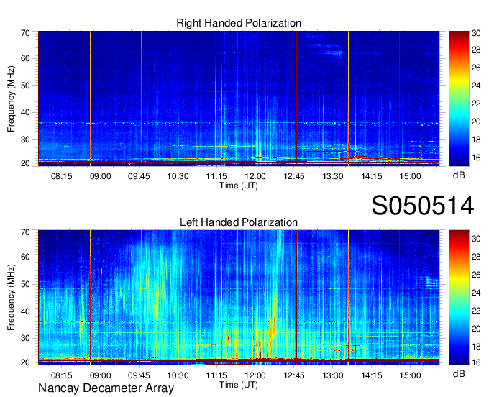Click the 70 MHz tick on Right Handed plot
Viewport: 489px width, 397px height.
(x=25, y=33)
